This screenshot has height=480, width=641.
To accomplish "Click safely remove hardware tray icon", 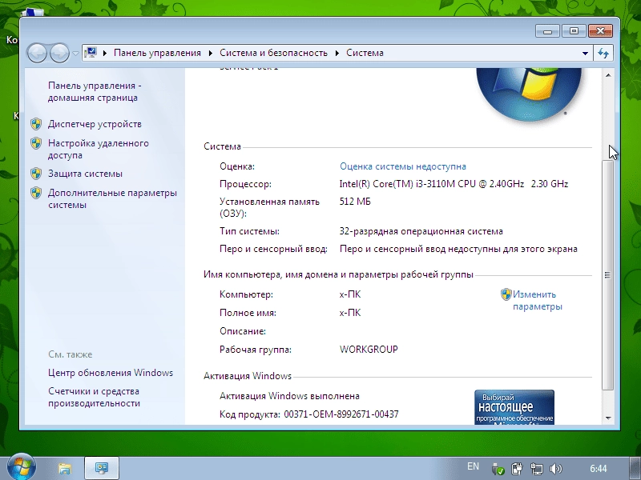I will tap(498, 469).
